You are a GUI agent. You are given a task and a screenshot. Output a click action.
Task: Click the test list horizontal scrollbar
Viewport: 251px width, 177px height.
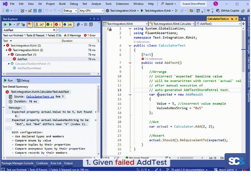(48, 74)
